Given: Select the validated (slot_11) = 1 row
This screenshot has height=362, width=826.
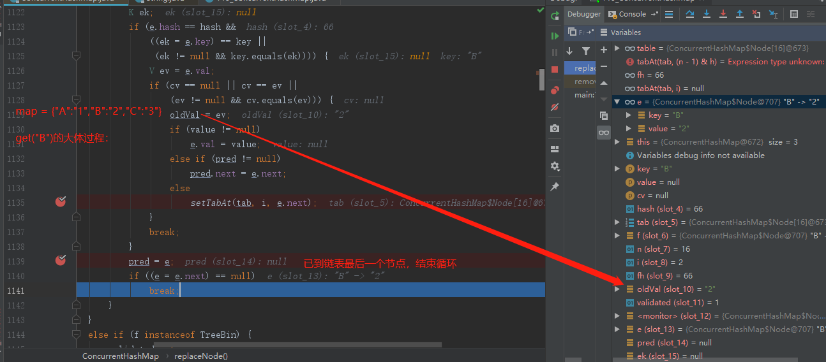Looking at the screenshot, I should click(719, 303).
